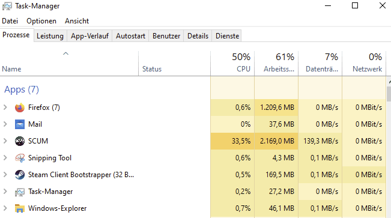Expand the Steam Client Bootstrapper entry
Screen dimensions: 391x218
pyautogui.click(x=5, y=175)
